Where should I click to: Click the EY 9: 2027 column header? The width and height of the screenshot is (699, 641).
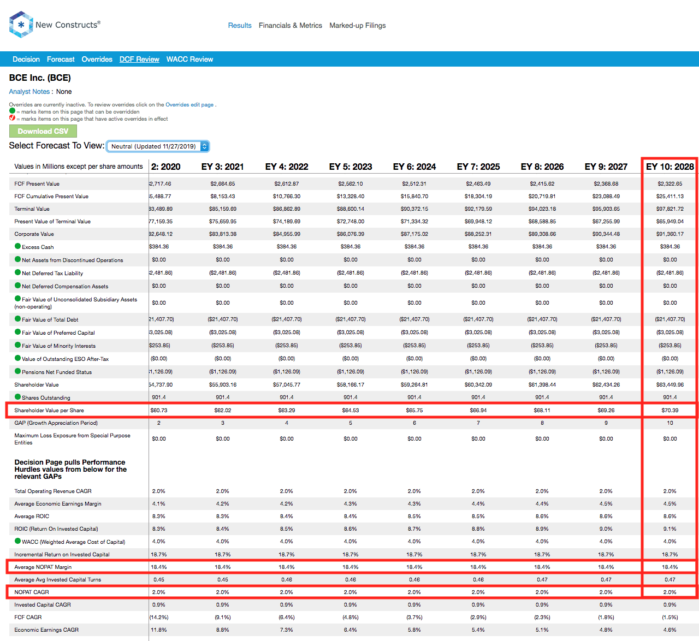click(606, 167)
